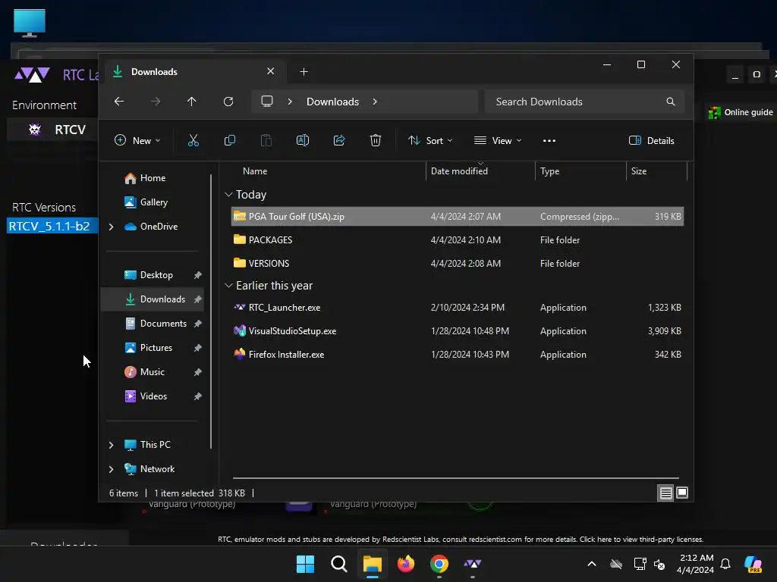
Task: Go up one folder level
Action: 192,102
